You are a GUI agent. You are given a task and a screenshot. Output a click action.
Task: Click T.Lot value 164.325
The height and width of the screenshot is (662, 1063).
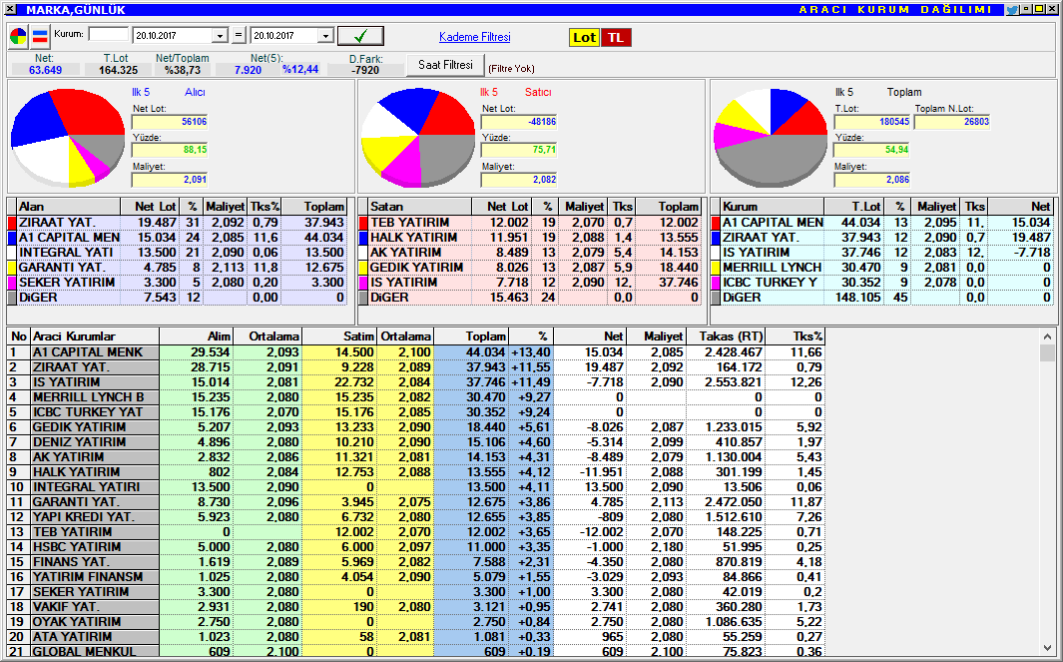click(x=118, y=70)
